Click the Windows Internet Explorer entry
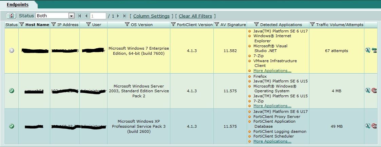The image size is (381, 147). [272, 38]
